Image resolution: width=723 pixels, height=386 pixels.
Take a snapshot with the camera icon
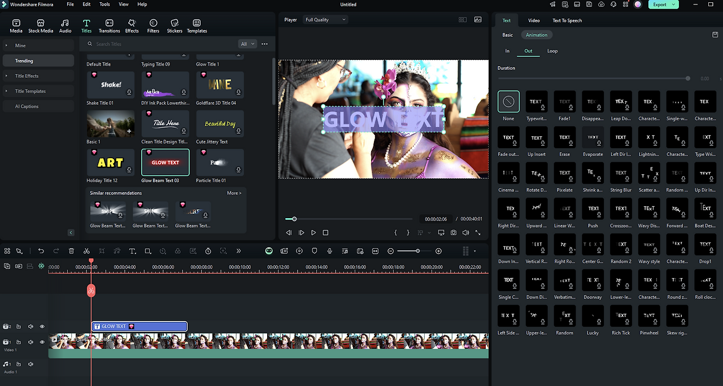click(454, 233)
